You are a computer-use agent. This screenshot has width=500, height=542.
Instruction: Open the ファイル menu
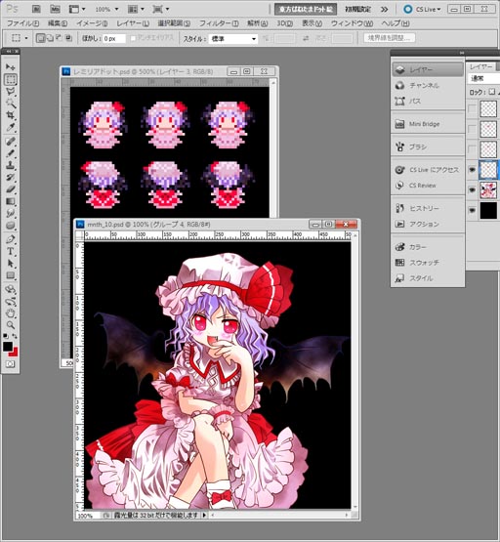point(22,23)
